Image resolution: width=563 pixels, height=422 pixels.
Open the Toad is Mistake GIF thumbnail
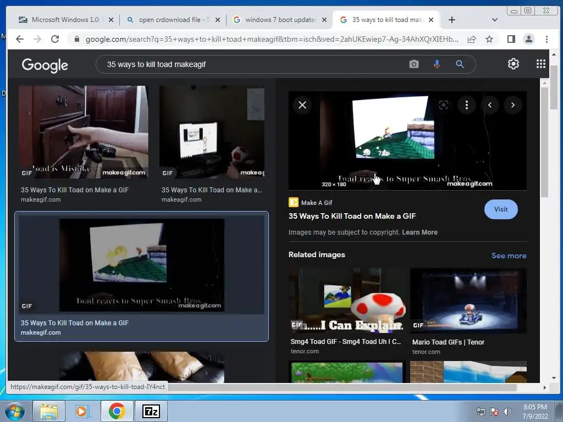tap(84, 132)
